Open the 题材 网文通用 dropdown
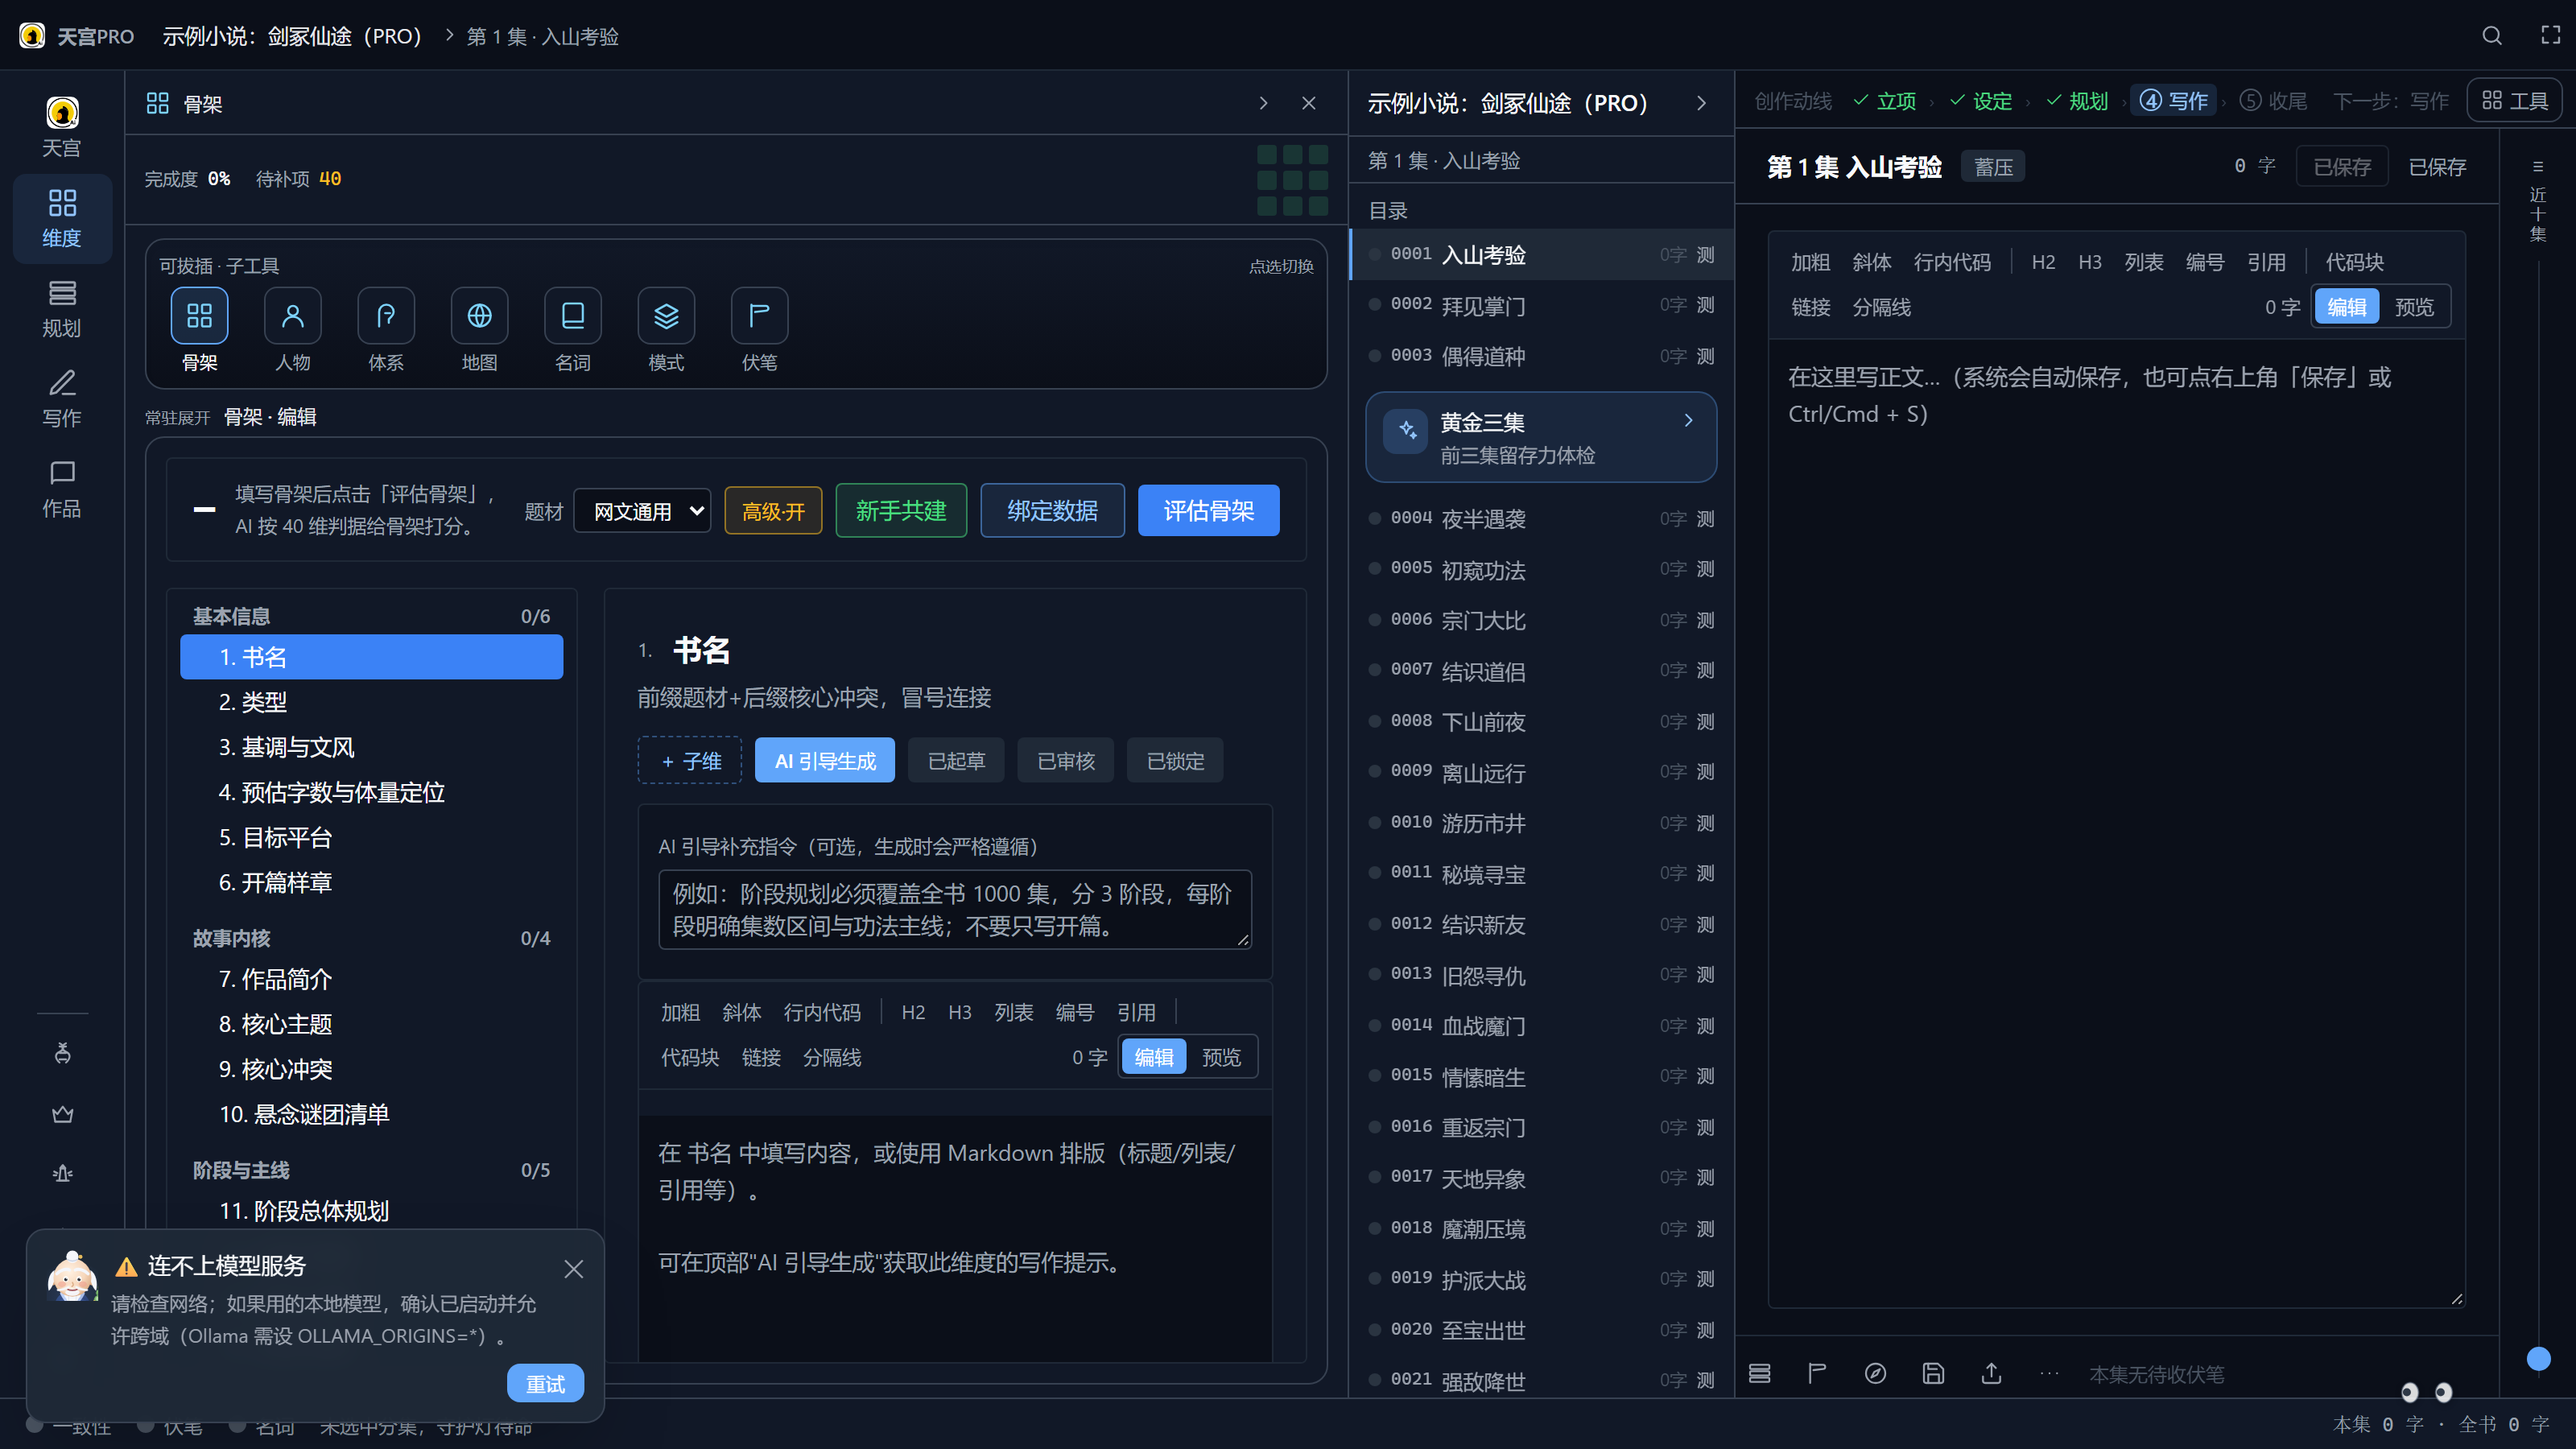The image size is (2576, 1449). click(x=642, y=511)
